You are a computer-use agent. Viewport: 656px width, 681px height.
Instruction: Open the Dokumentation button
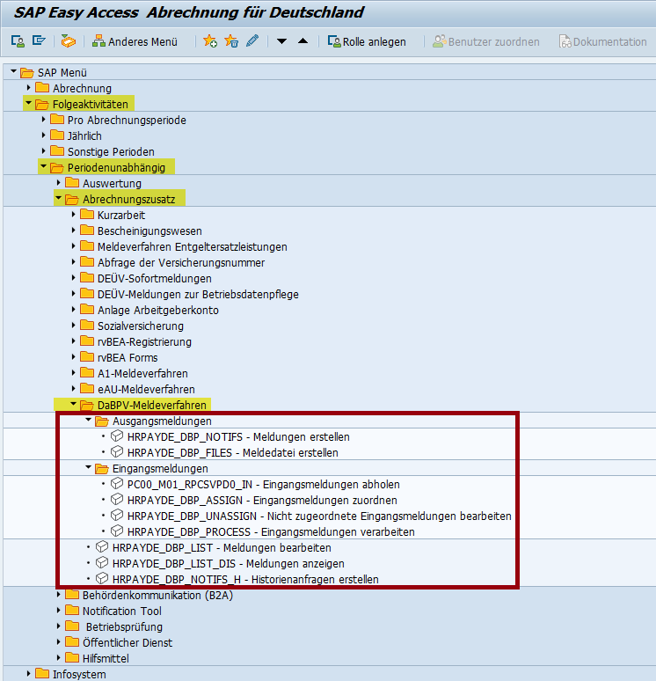(x=602, y=41)
